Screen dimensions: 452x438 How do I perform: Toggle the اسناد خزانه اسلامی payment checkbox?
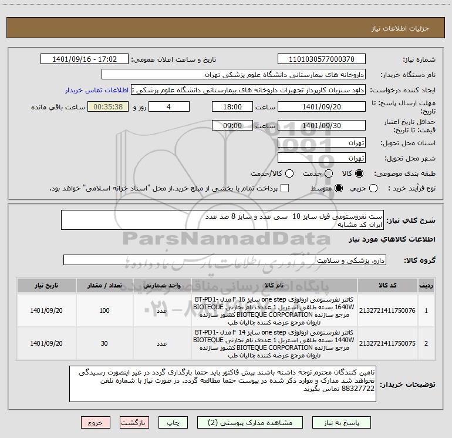tap(285, 188)
